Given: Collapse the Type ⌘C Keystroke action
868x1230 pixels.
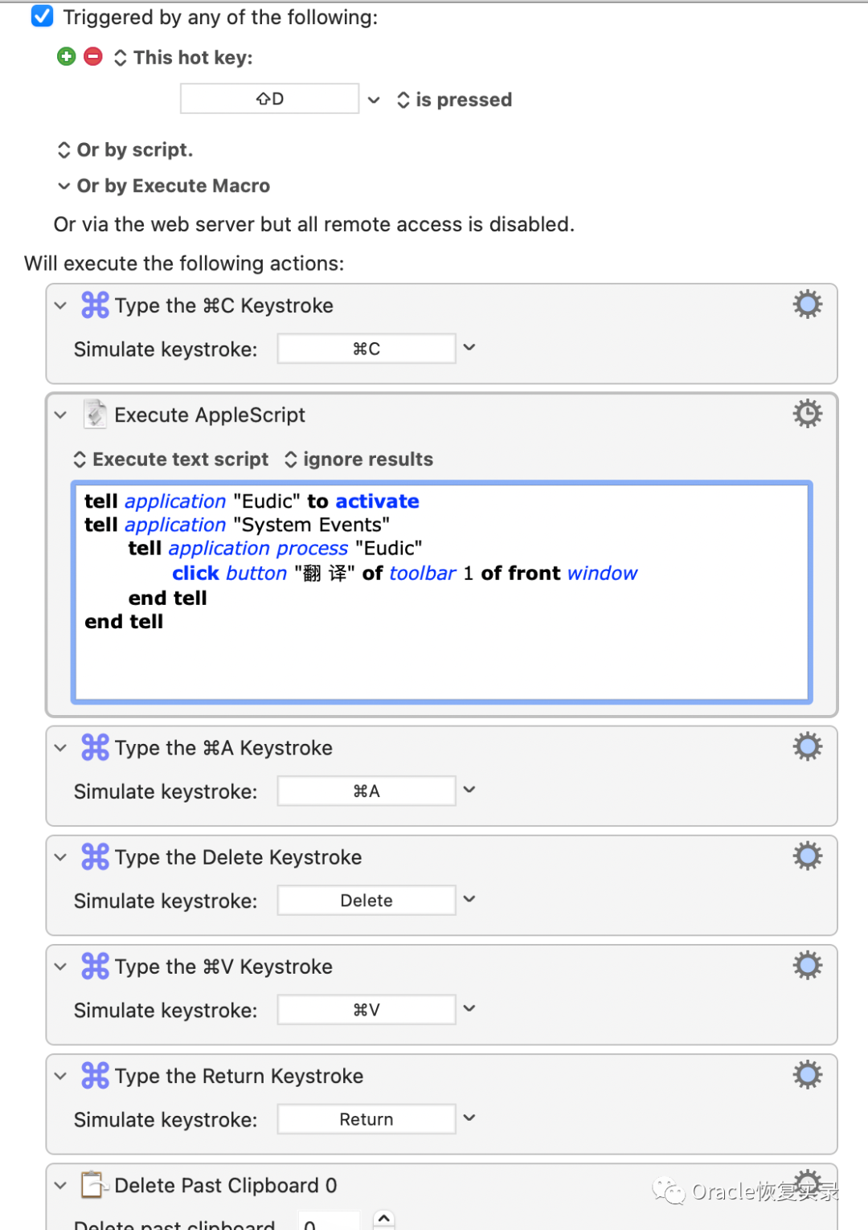Looking at the screenshot, I should pos(60,306).
